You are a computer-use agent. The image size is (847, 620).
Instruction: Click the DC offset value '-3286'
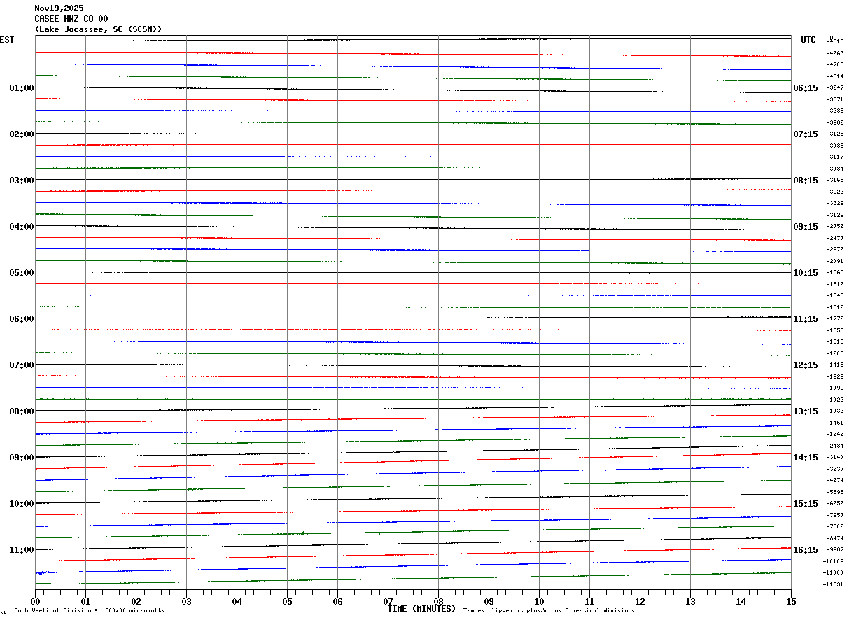(835, 122)
